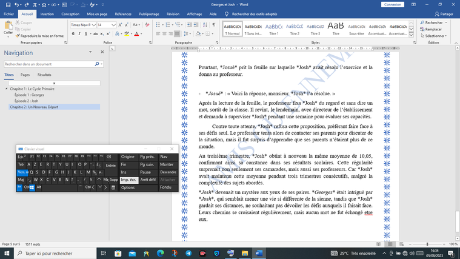The image size is (460, 259).
Task: Show paragraph marks with the pilcrow icon
Action: [x=213, y=25]
